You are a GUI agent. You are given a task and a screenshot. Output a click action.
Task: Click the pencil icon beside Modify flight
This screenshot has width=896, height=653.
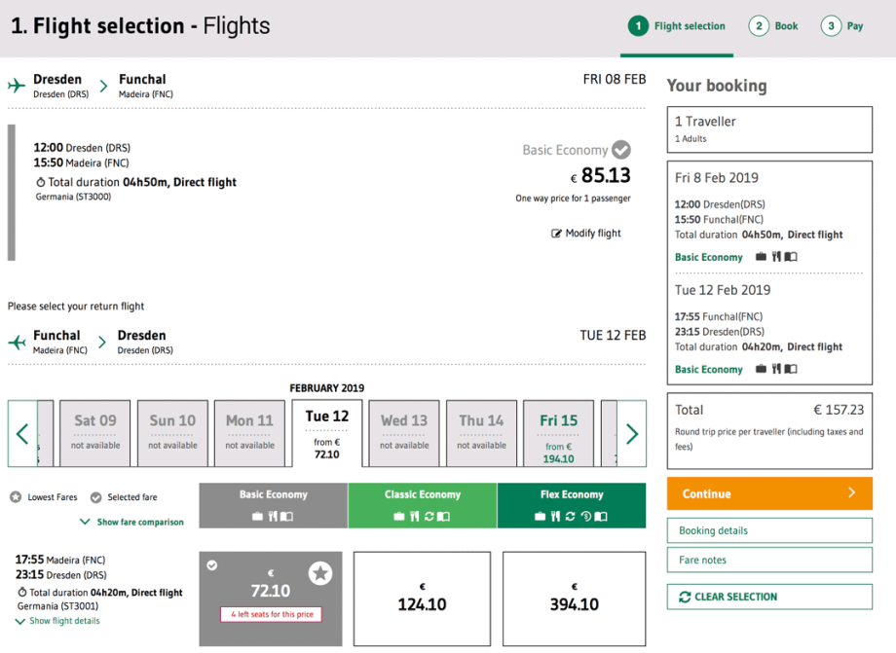tap(556, 234)
